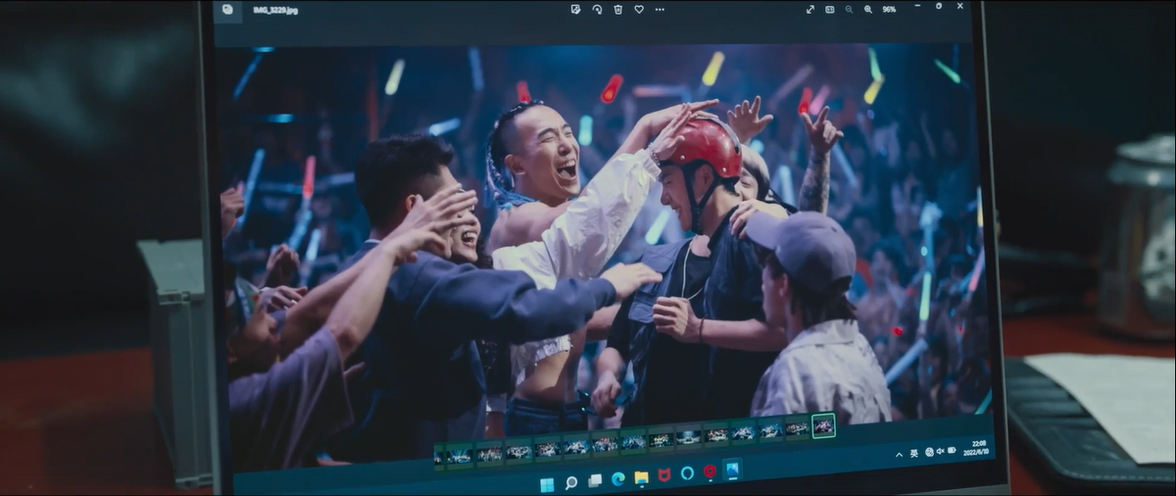
Task: Launch Microsoft Edge from the taskbar
Action: (x=618, y=479)
